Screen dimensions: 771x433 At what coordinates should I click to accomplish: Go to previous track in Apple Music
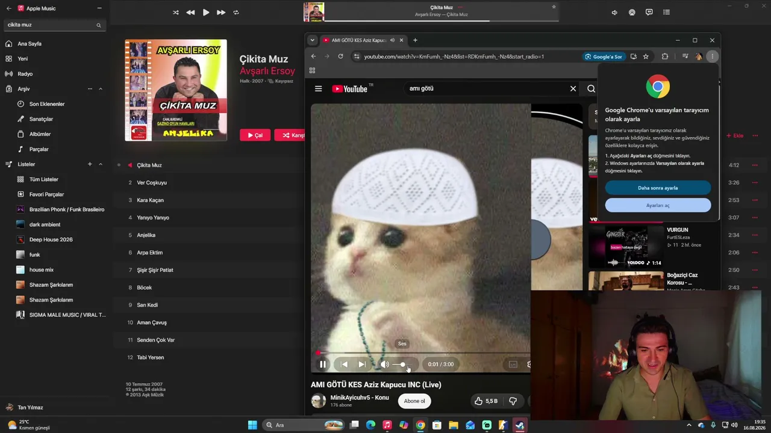[x=190, y=12]
